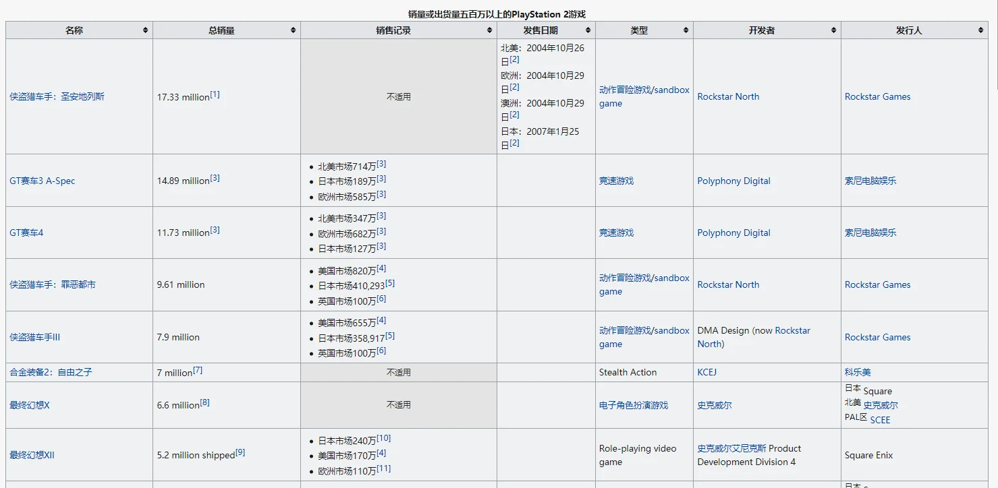
Task: Open reference [4] after 美国市场655万
Action: coord(381,320)
